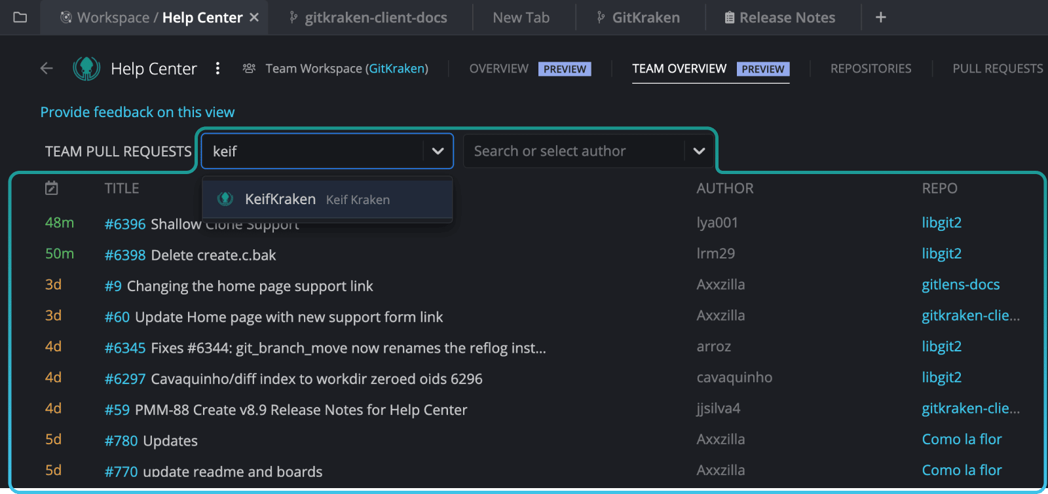This screenshot has width=1048, height=494.
Task: Click the 48m age value
Action: pos(60,222)
